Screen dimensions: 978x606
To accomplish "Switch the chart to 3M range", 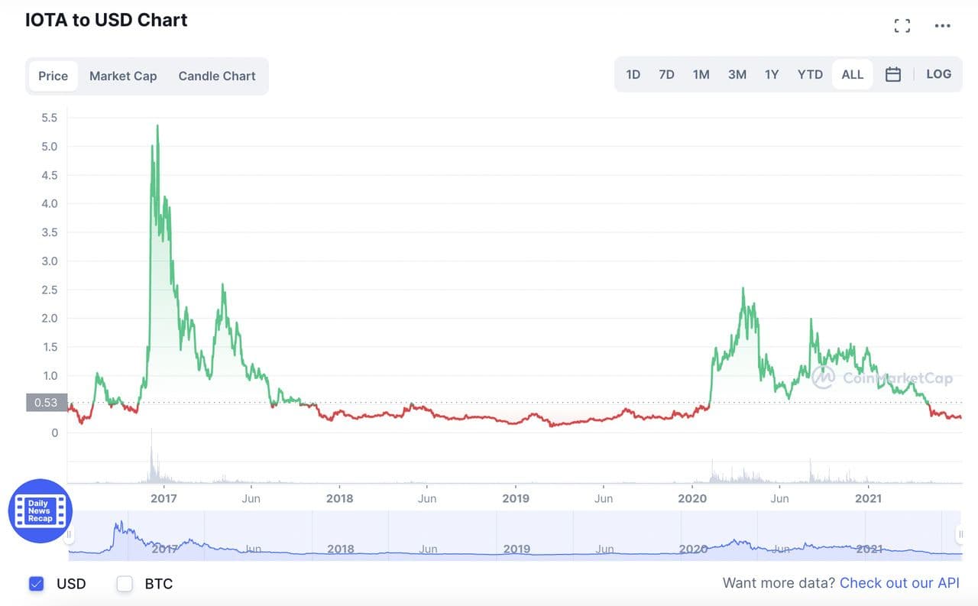I will pos(737,74).
